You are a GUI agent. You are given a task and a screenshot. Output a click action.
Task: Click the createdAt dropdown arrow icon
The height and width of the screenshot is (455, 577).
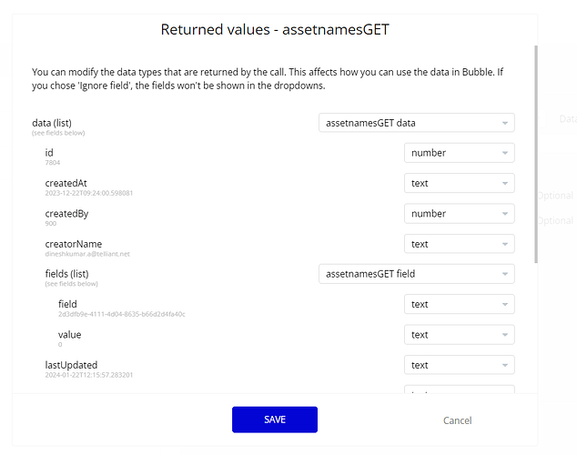point(504,184)
